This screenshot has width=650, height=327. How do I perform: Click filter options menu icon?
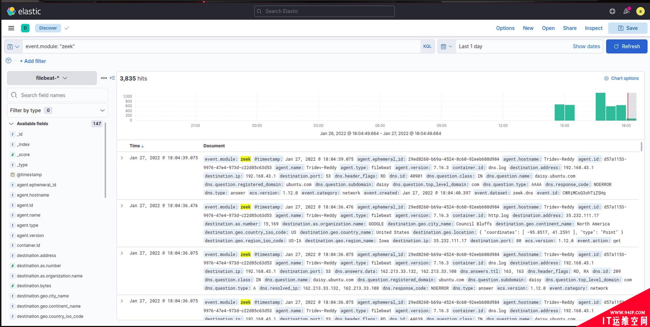[x=8, y=61]
